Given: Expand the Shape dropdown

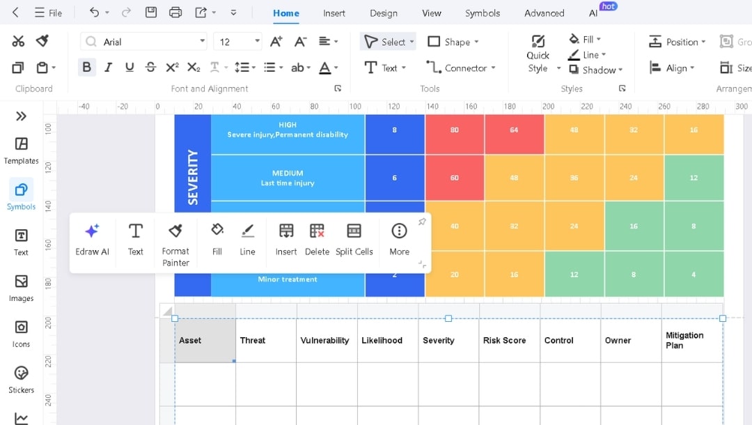Looking at the screenshot, I should (x=476, y=42).
